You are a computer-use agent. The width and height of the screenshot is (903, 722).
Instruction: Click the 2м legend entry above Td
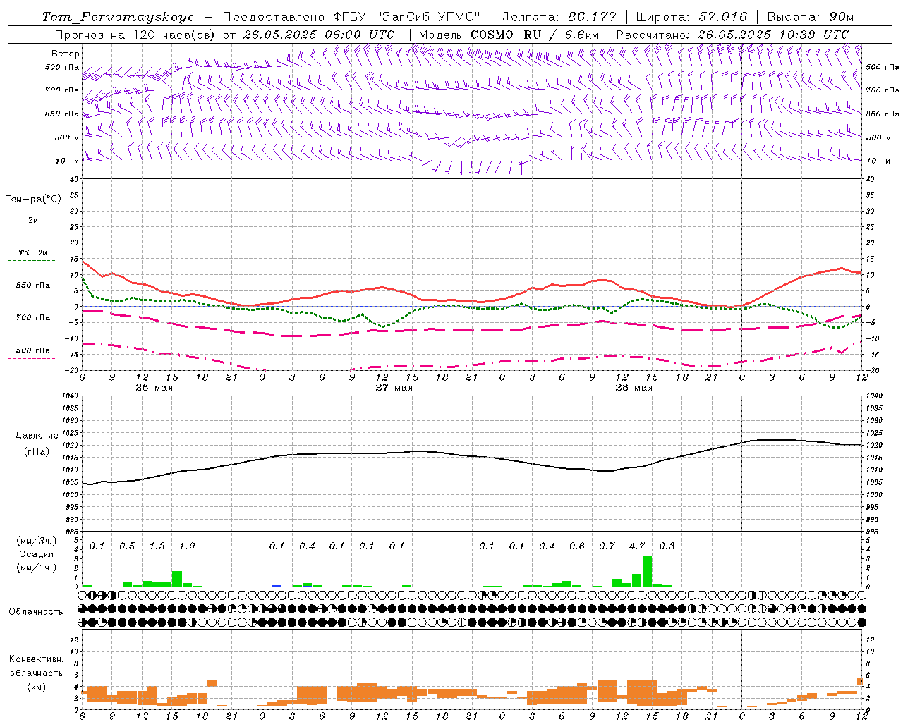coord(33,221)
